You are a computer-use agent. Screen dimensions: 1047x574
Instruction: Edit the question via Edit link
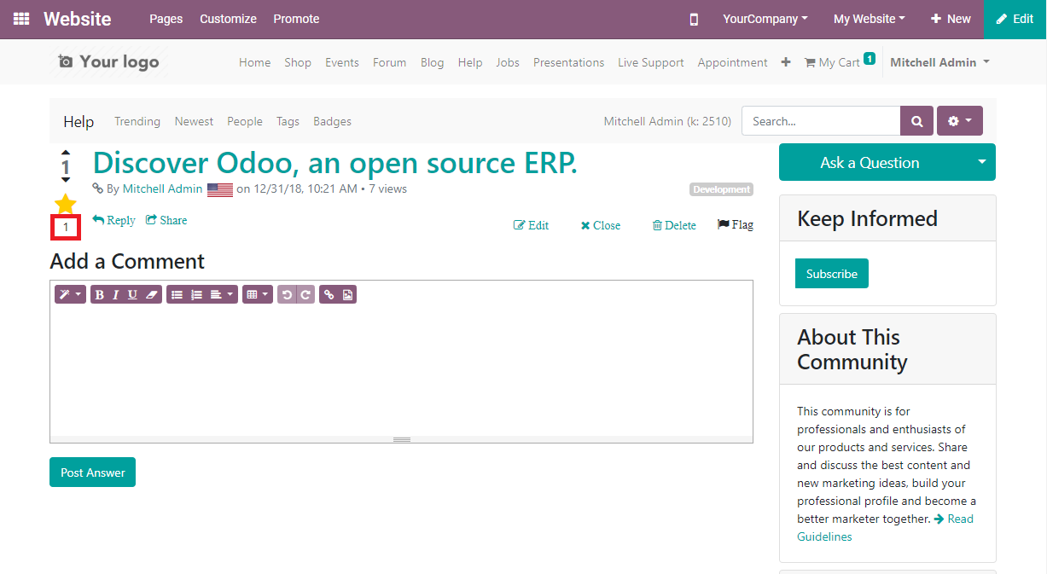coord(531,225)
